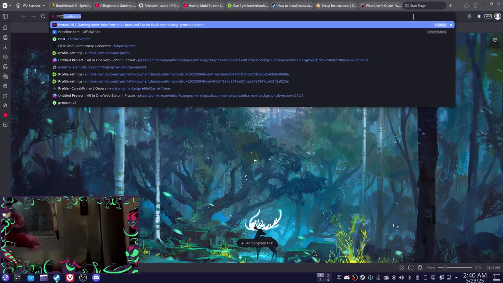Open the Reading List panel
Image resolution: width=503 pixels, height=283 pixels.
pos(5,38)
